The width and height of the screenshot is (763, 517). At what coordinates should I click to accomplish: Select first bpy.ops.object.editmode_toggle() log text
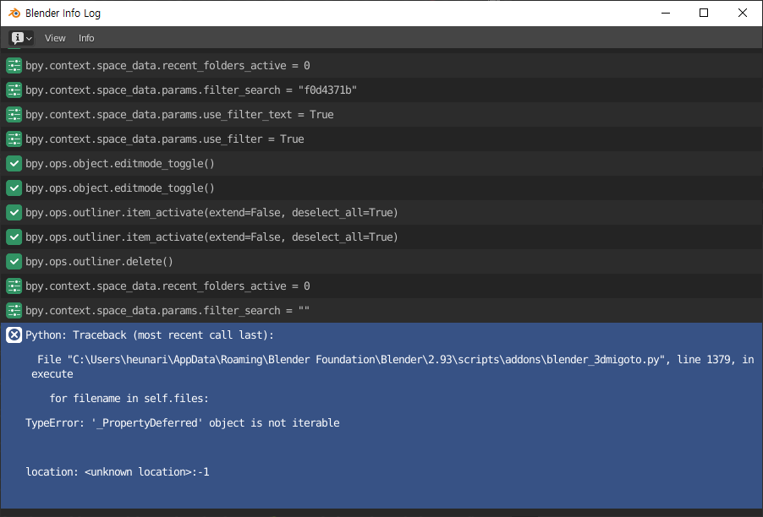click(x=120, y=164)
